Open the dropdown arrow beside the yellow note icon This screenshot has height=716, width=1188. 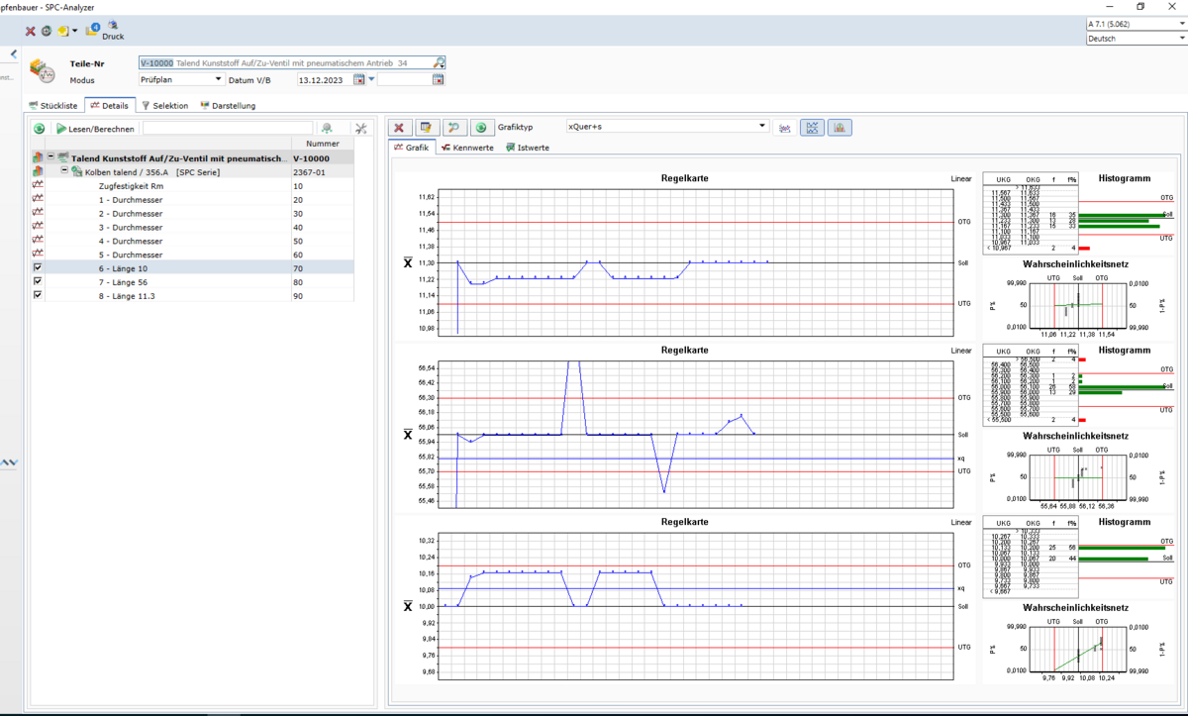coord(74,32)
